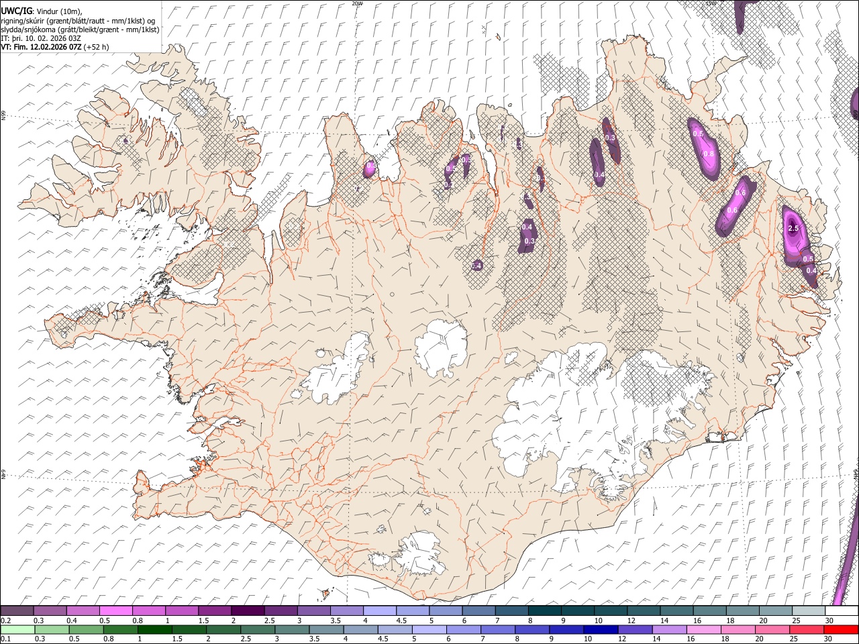Pick the darkest purple snow-scale swatch labeled 2
Viewport: 859px width, 644px height.
click(248, 610)
